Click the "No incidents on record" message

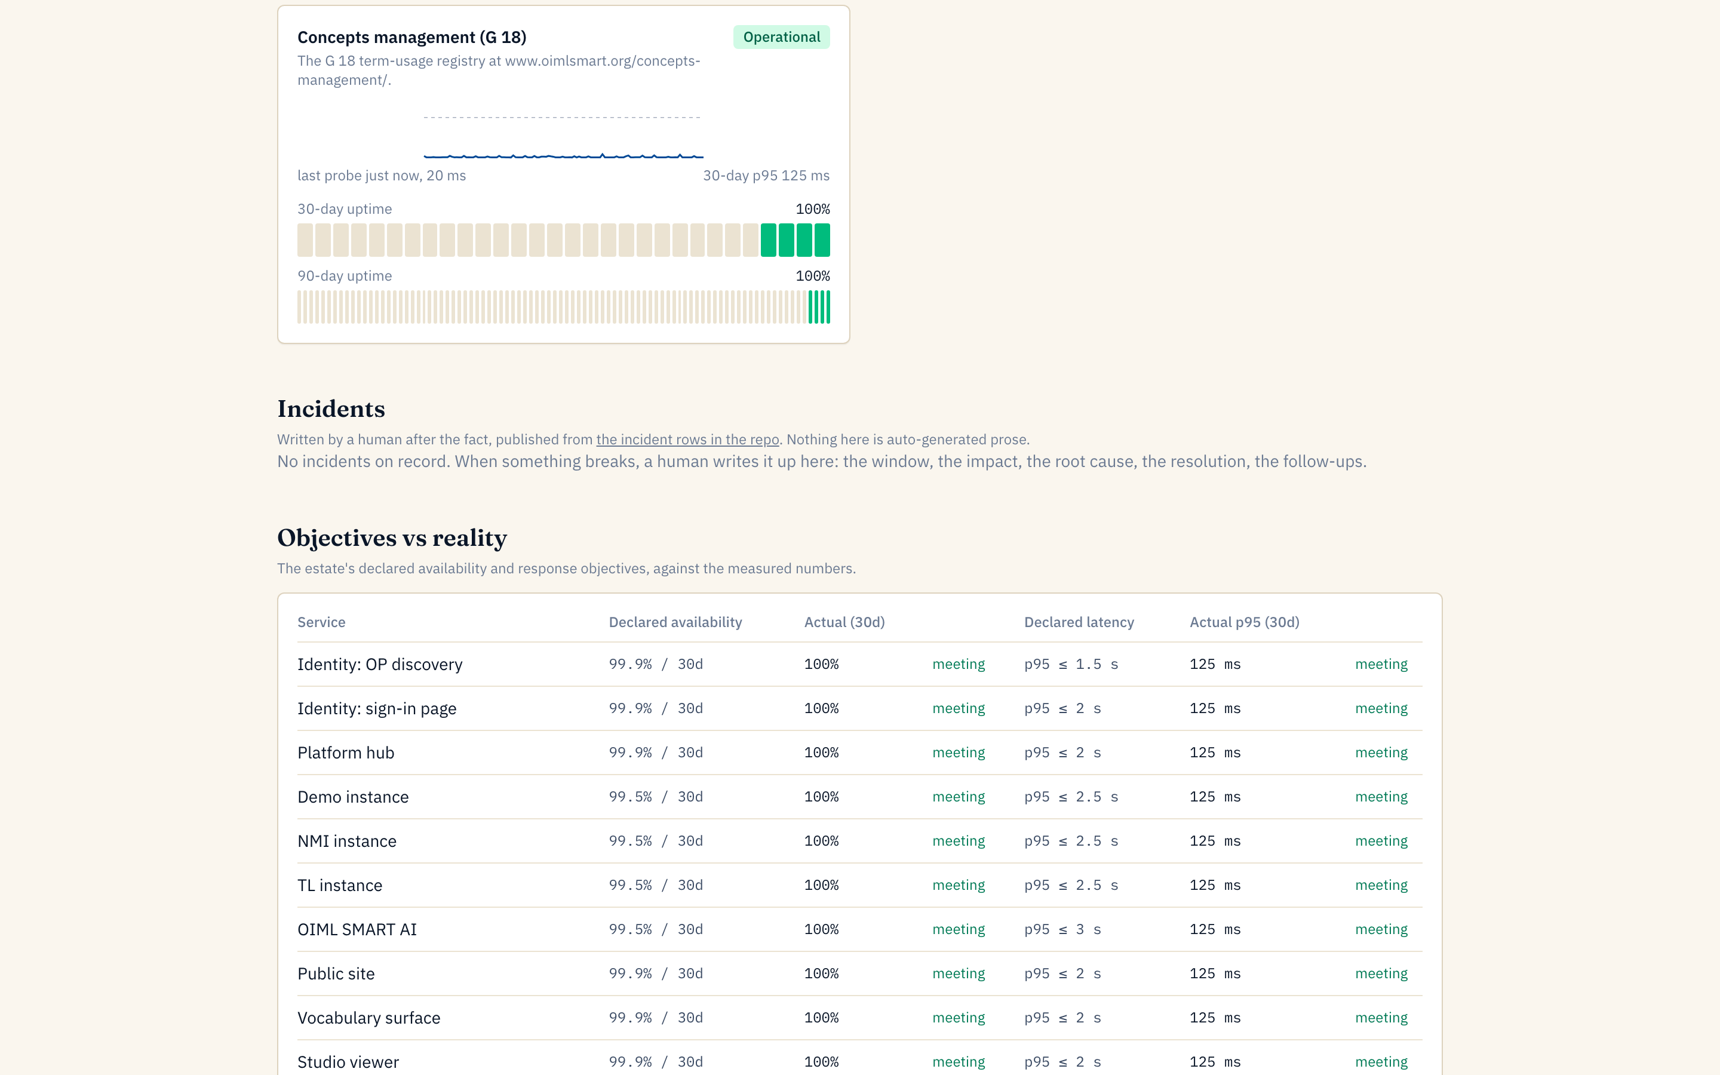click(x=822, y=462)
